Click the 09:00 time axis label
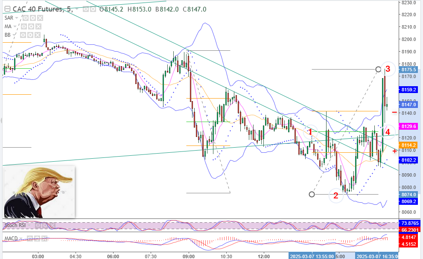Image resolution: width=423 pixels, height=259 pixels. coord(189,256)
